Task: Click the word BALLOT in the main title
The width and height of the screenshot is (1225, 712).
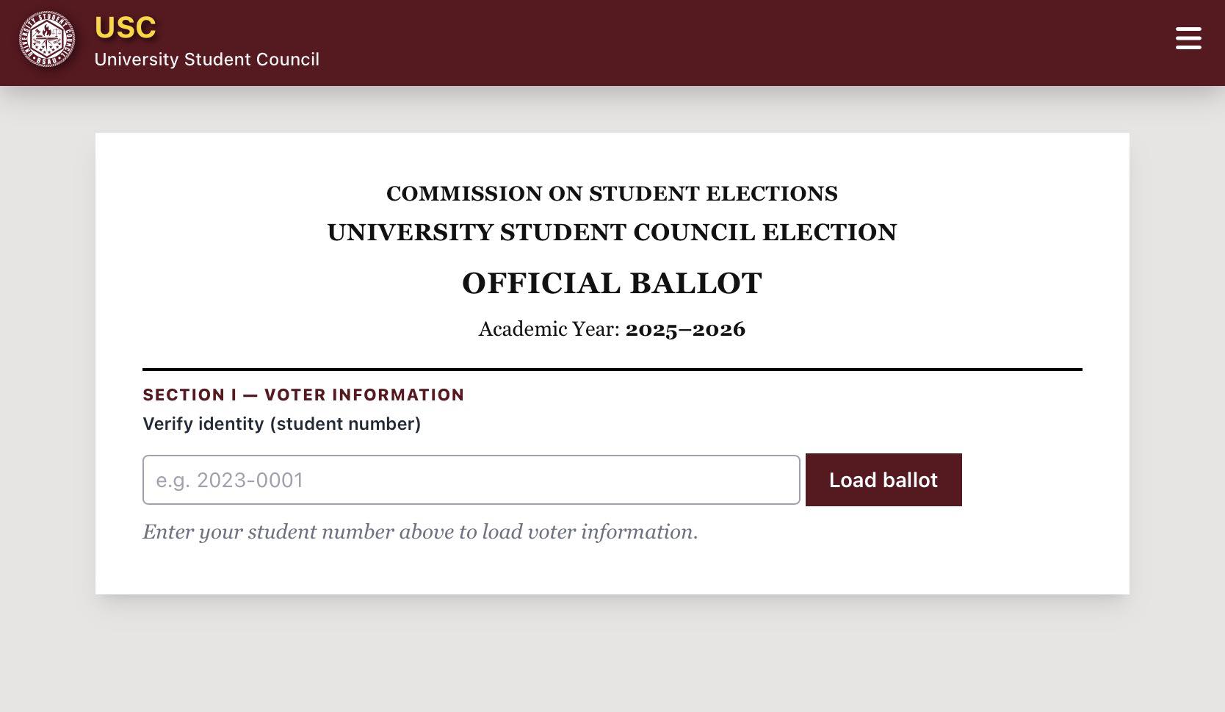Action: [x=695, y=284]
